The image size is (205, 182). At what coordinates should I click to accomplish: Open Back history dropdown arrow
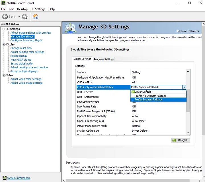pyautogui.click(x=19, y=16)
